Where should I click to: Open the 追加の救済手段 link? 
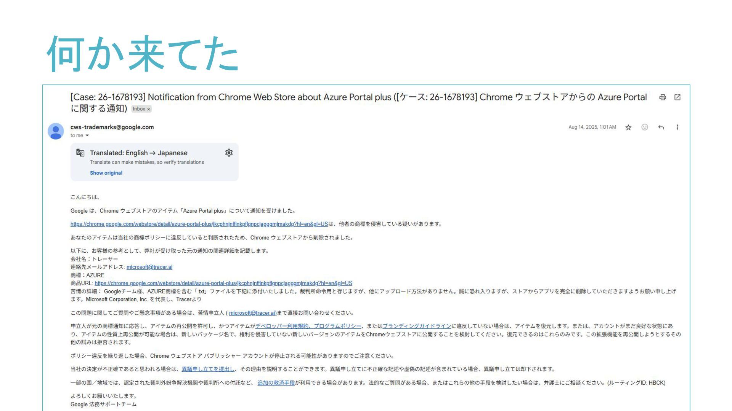[276, 383]
